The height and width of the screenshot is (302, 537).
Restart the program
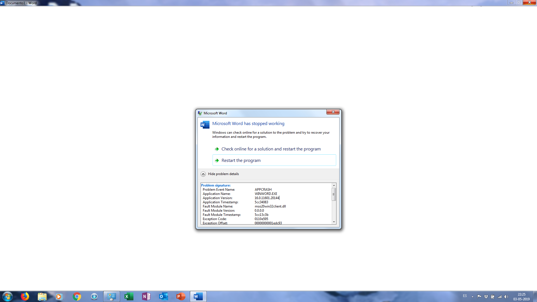[241, 160]
